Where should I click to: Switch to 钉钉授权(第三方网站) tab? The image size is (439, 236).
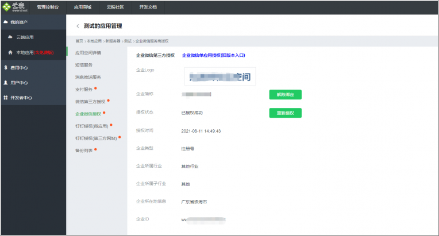point(96,138)
